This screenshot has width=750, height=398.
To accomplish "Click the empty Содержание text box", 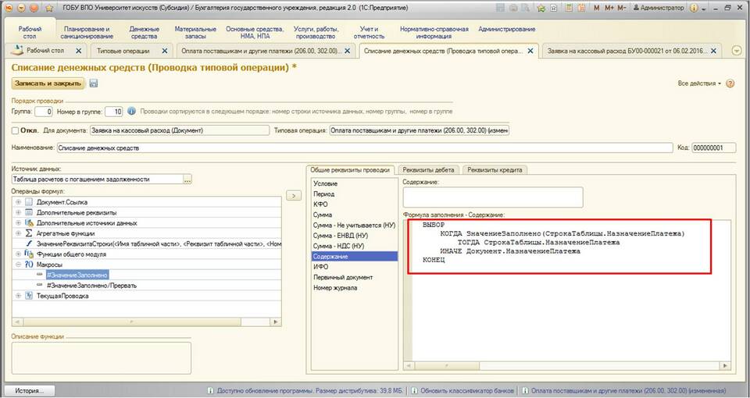I will click(493, 197).
